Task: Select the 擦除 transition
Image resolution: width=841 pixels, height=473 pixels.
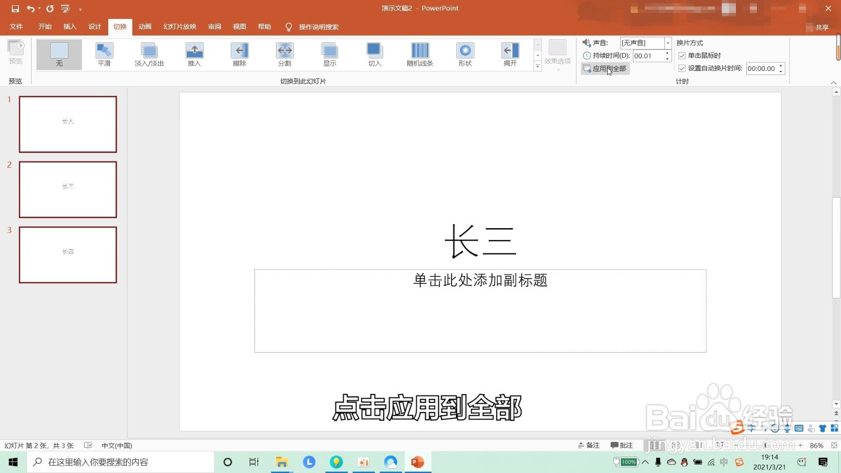Action: (240, 55)
